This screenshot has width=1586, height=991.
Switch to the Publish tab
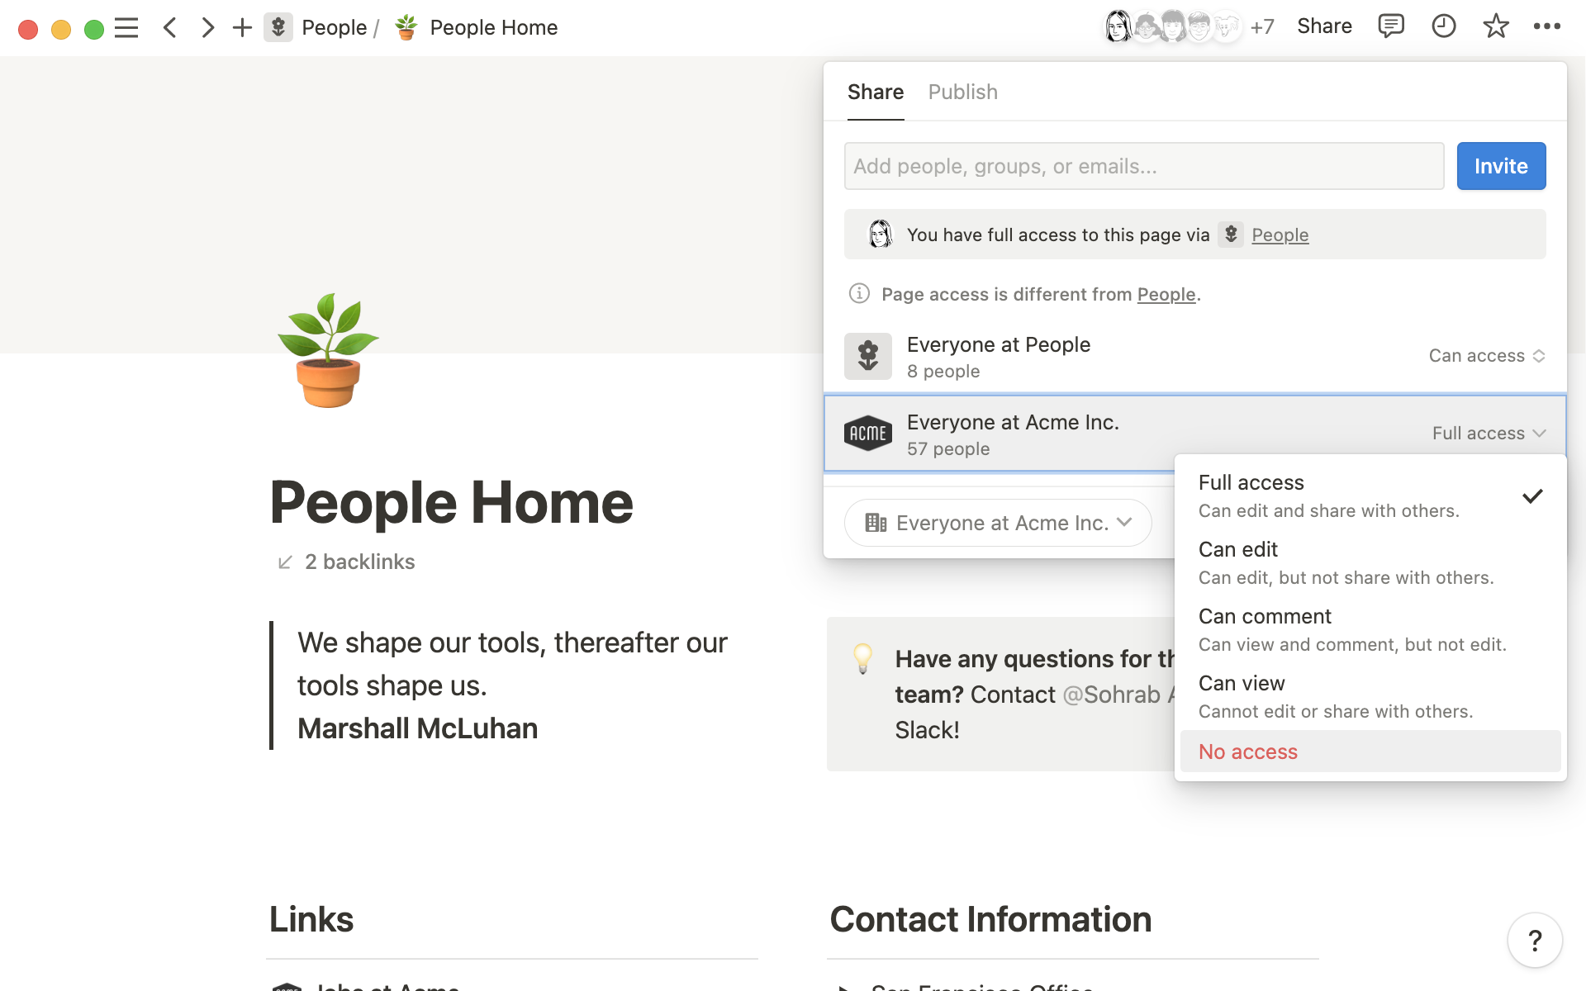[962, 92]
